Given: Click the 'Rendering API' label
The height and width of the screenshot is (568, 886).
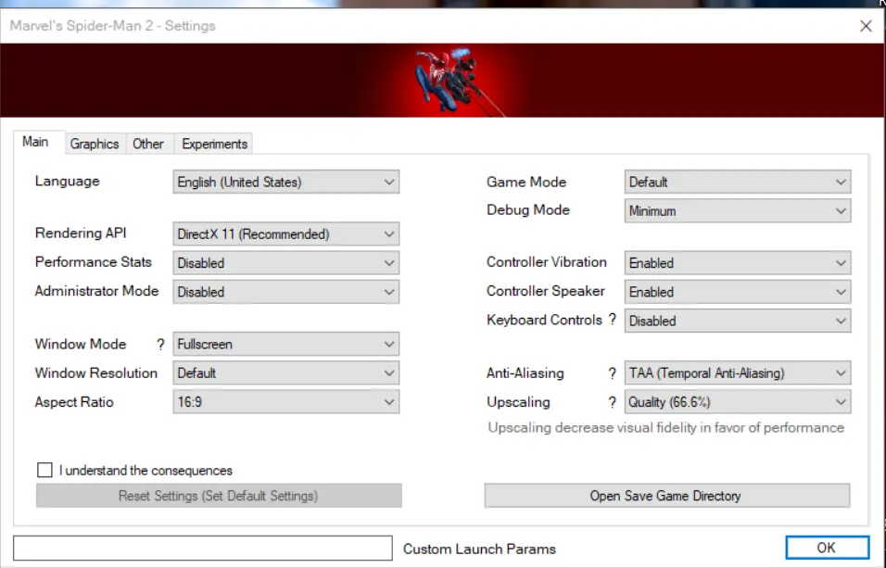Looking at the screenshot, I should 81,233.
